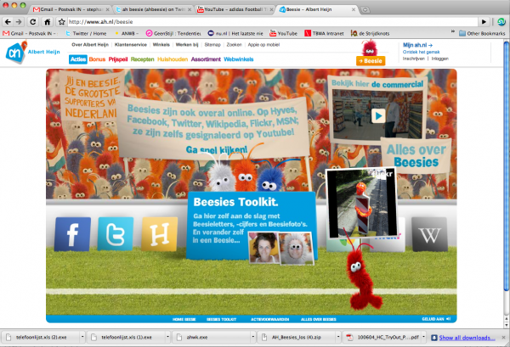The image size is (510, 347).
Task: Open dropdown for ahwk.exe download
Action: coord(252,337)
